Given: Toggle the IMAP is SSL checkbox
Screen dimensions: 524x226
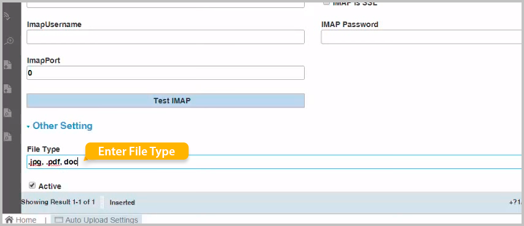Looking at the screenshot, I should 326,3.
